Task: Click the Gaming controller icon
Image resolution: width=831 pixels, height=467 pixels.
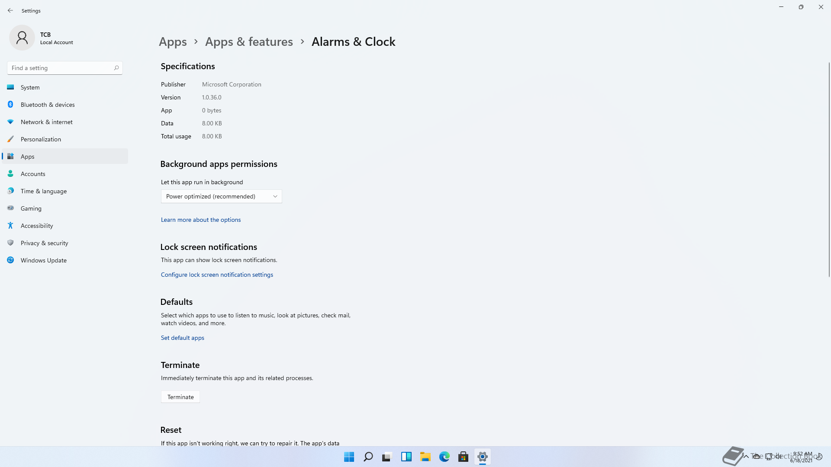Action: pos(10,208)
